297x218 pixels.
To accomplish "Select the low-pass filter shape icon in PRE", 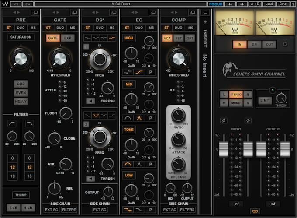I will pyautogui.click(x=29, y=123).
